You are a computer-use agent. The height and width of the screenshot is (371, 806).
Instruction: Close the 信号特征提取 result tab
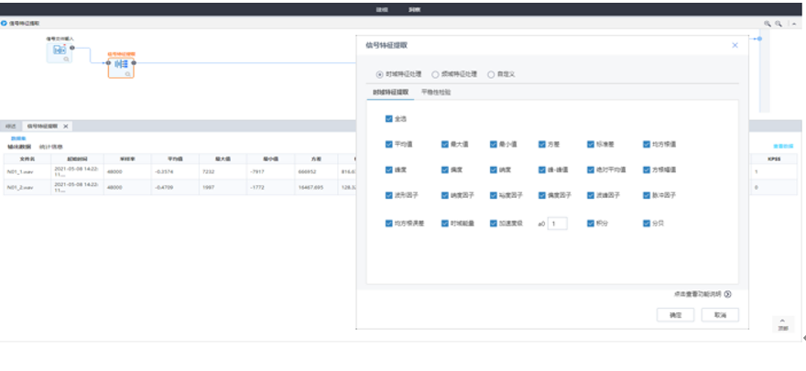(66, 125)
